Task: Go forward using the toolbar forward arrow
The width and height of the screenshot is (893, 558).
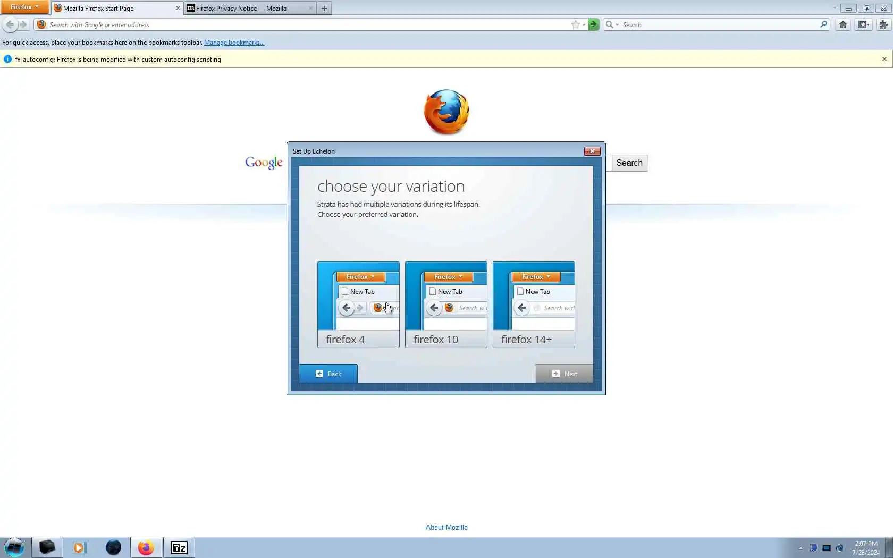Action: pos(23,24)
